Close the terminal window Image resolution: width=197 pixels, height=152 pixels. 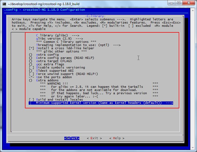tap(189, 3)
